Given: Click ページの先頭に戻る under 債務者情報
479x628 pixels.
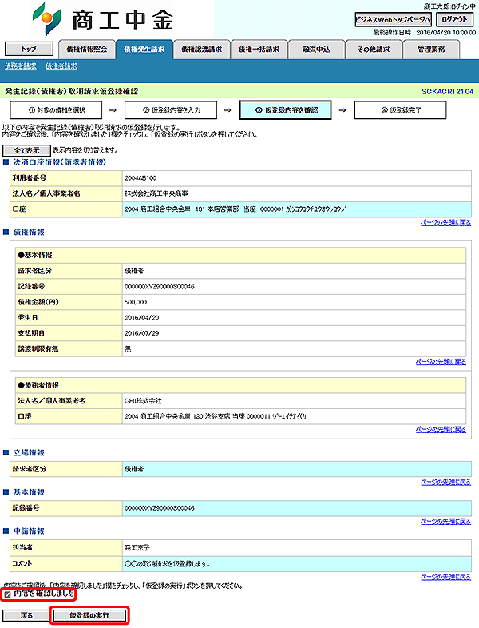Looking at the screenshot, I should [441, 429].
